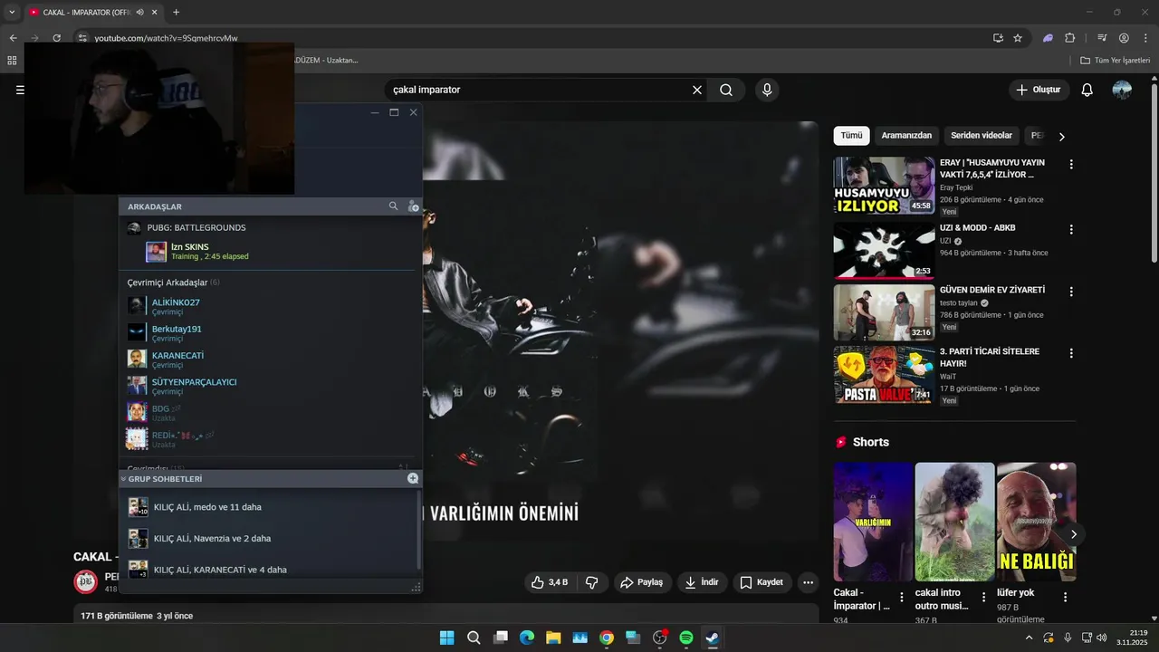Collapse GRUP SOHBETLERİ section header
This screenshot has width=1159, height=652.
click(165, 478)
